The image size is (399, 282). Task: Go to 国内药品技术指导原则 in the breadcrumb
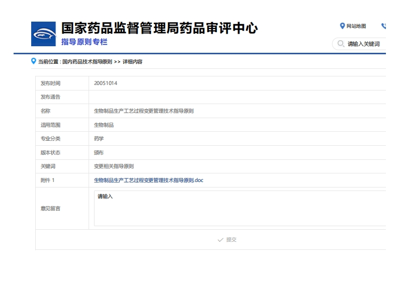click(87, 62)
